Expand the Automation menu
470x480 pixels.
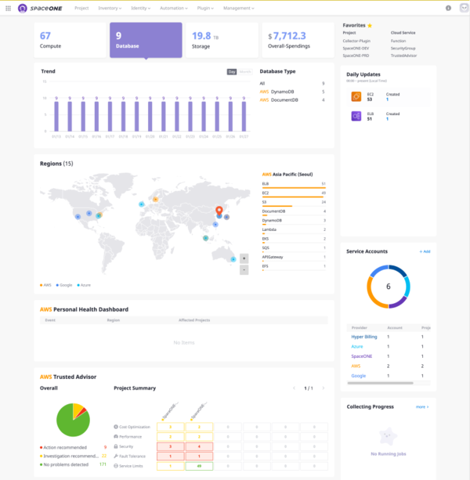tap(174, 9)
